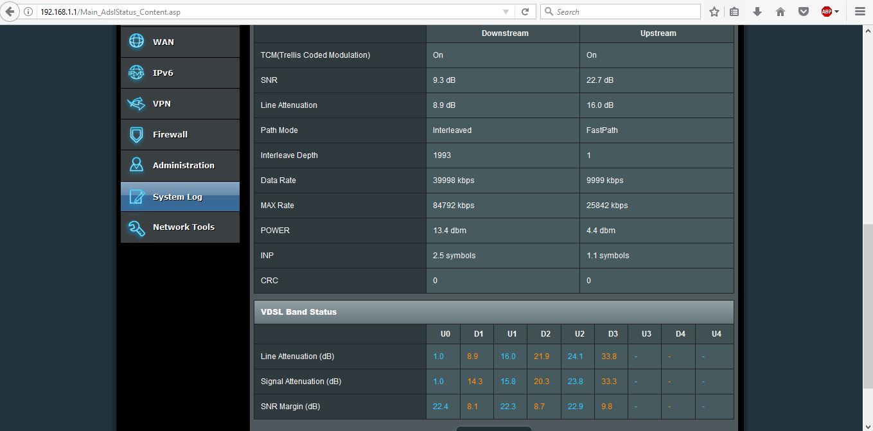Click the WAN globe icon
Viewport: 873px width, 431px height.
tap(136, 41)
